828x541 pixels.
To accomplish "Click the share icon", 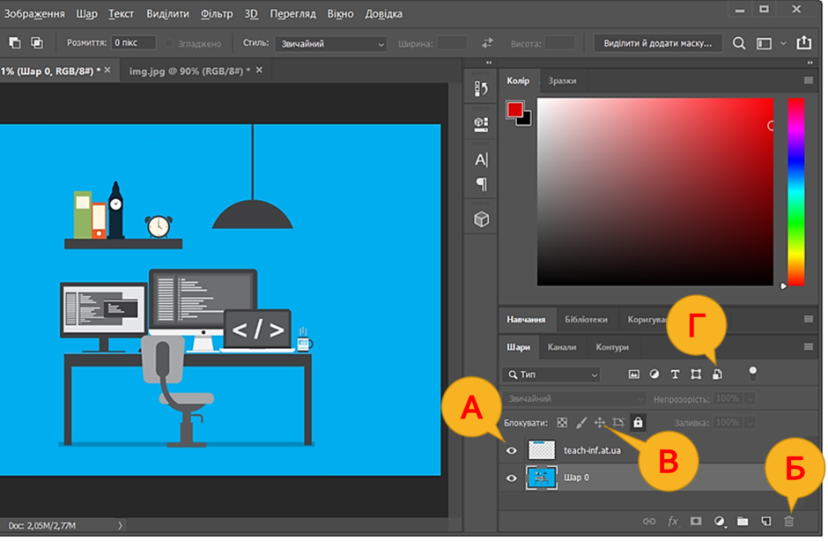I will pos(803,42).
